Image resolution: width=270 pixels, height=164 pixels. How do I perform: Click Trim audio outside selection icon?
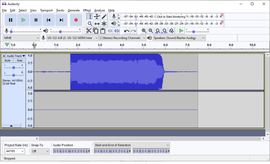point(110,31)
